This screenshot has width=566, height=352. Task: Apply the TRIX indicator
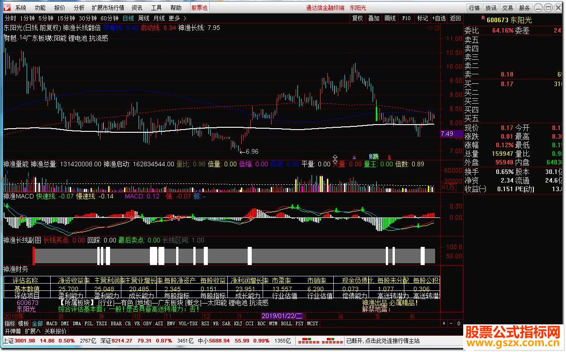102,323
